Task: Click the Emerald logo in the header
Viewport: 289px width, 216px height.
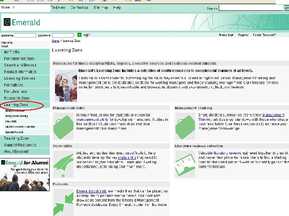Action: 22,22
